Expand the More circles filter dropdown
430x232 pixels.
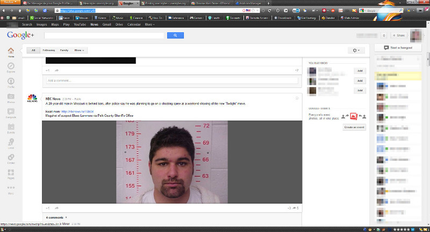[x=79, y=50]
